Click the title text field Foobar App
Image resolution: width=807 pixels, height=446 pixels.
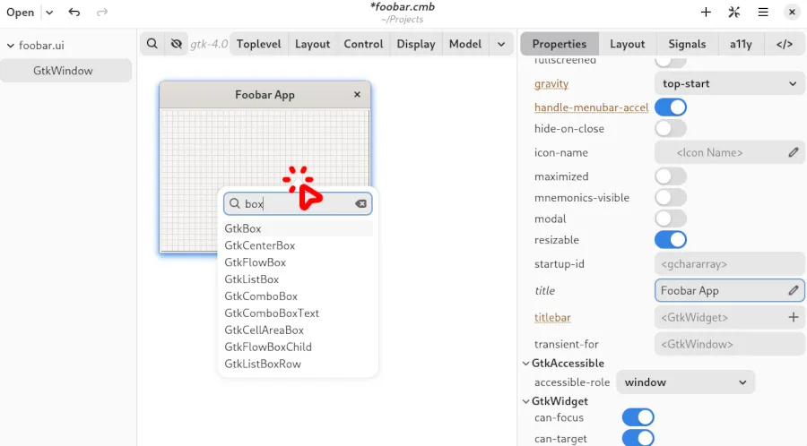coord(720,290)
